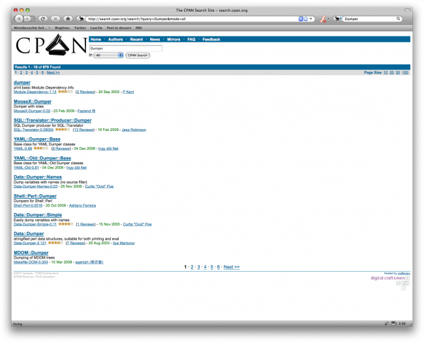Open the browser home page icon

coord(68,19)
